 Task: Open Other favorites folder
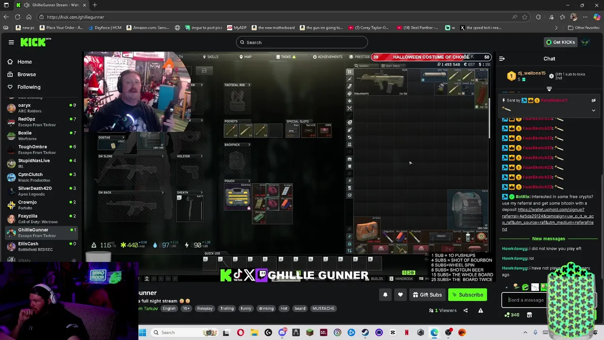click(583, 27)
